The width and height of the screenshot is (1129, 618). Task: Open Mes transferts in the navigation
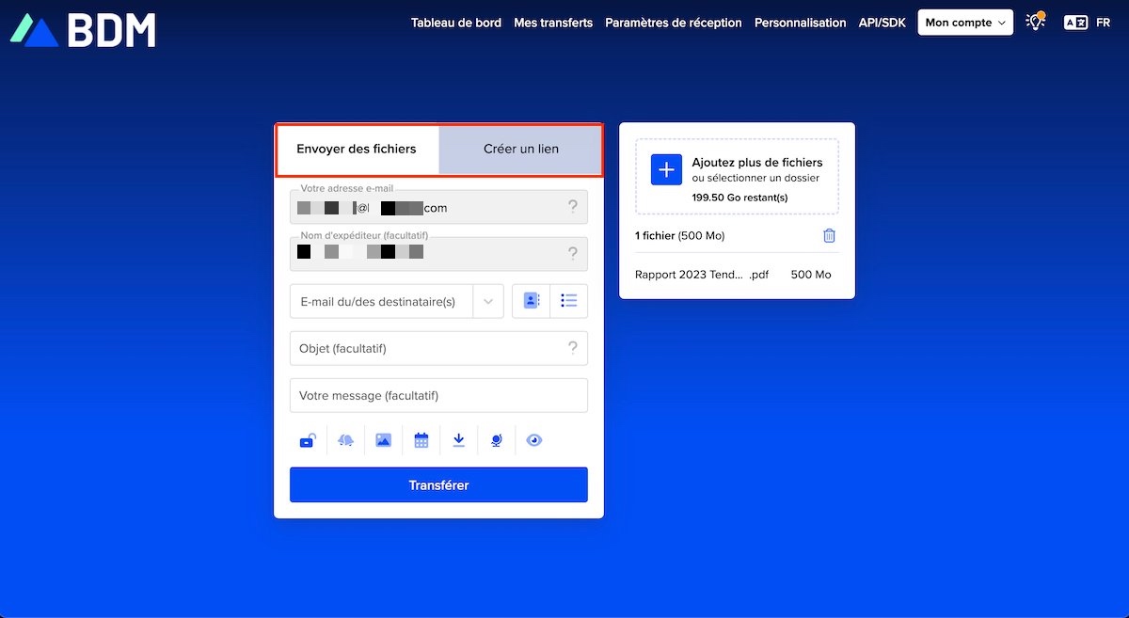(x=553, y=23)
